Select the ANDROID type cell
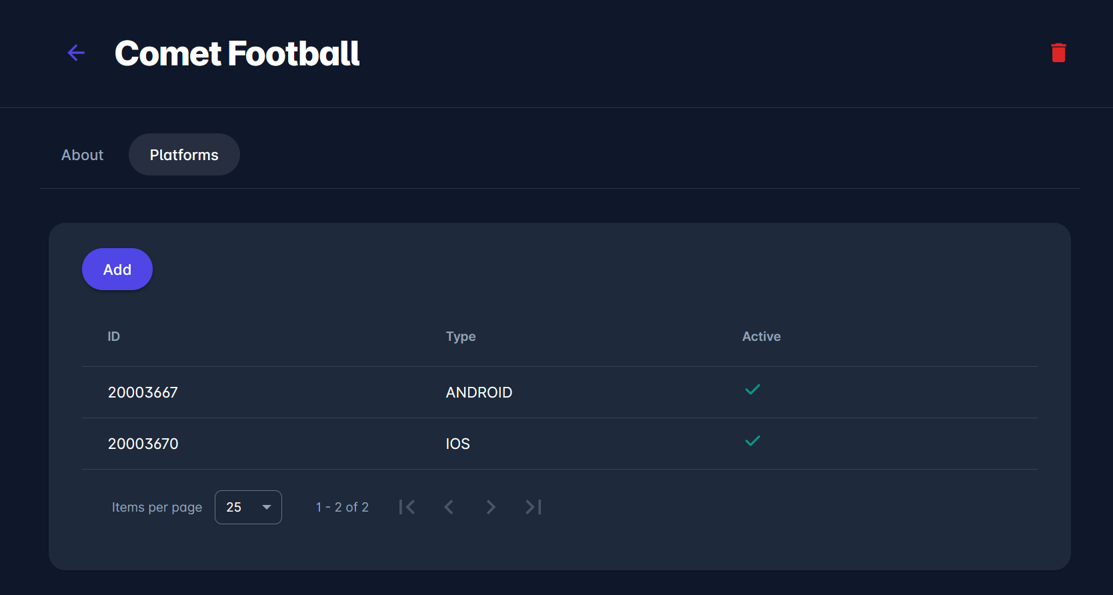 479,392
